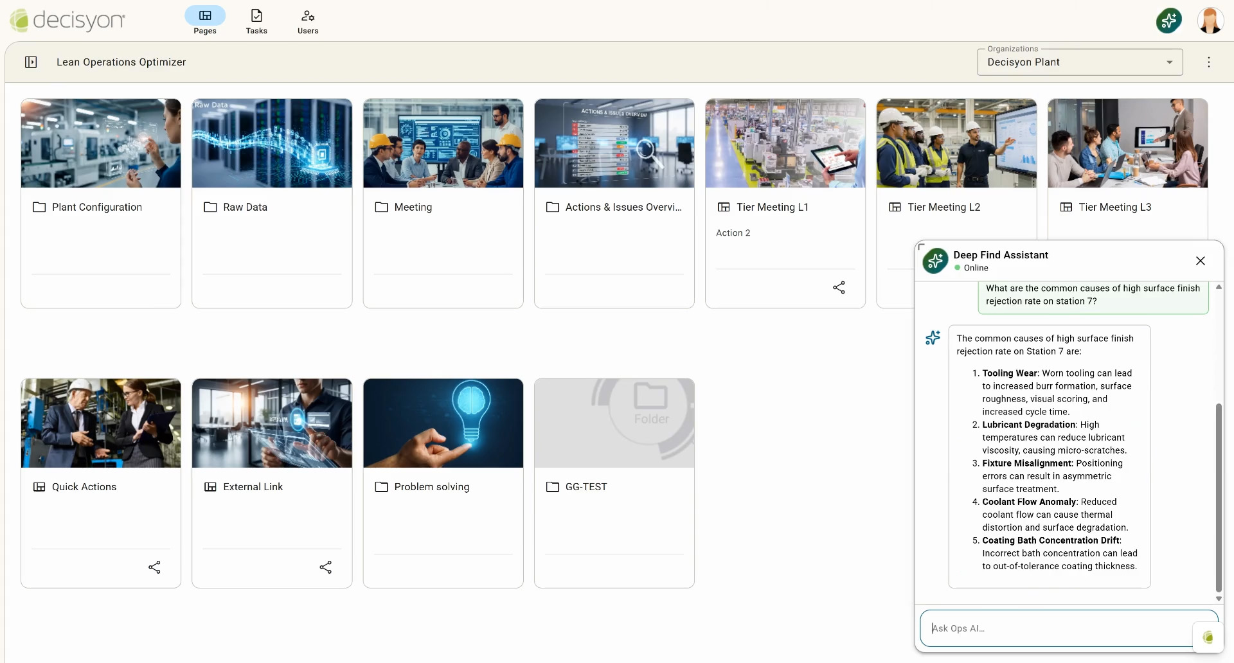The image size is (1234, 663).
Task: Click the Actions & Issues Overview folder icon
Action: point(552,207)
